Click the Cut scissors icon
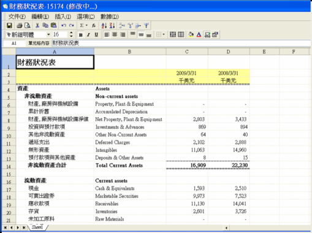The height and width of the screenshot is (233, 312). pos(37,26)
